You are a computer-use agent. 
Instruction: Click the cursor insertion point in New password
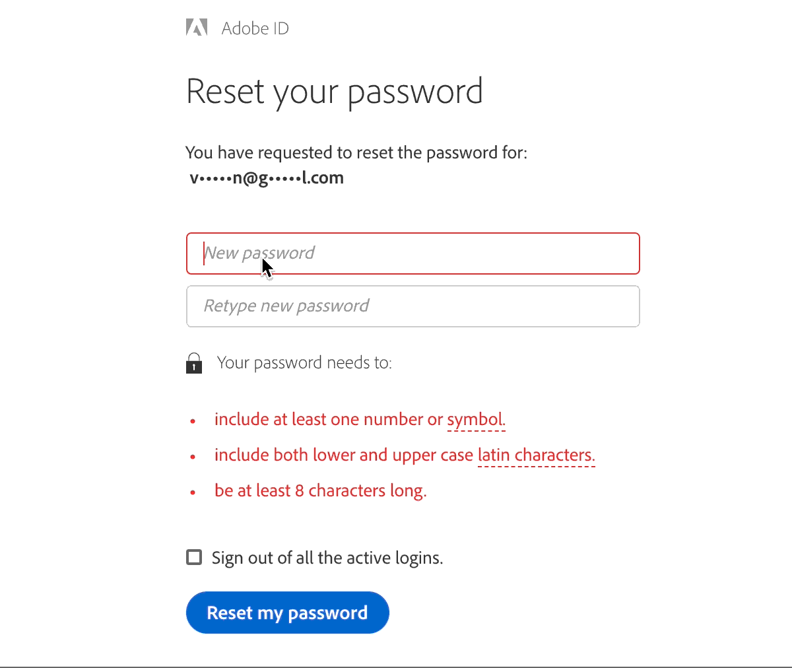pos(204,253)
